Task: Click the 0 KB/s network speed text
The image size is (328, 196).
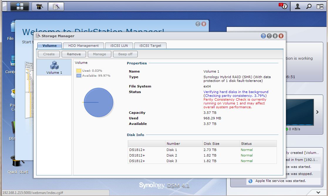Action: pos(295,129)
